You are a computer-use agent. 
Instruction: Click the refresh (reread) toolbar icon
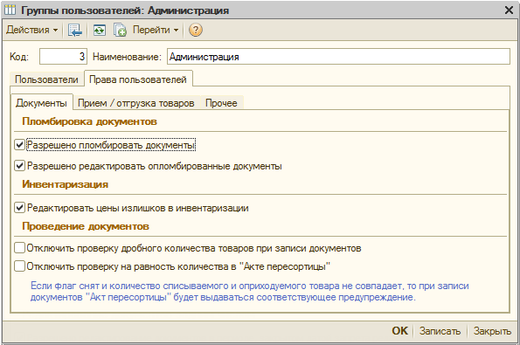click(99, 31)
